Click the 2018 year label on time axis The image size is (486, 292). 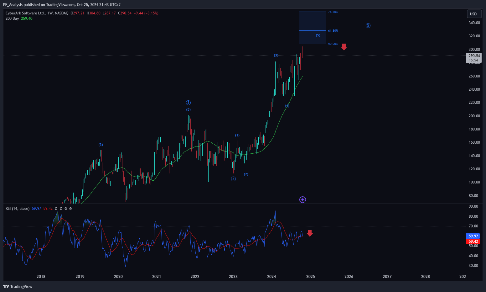pos(41,276)
